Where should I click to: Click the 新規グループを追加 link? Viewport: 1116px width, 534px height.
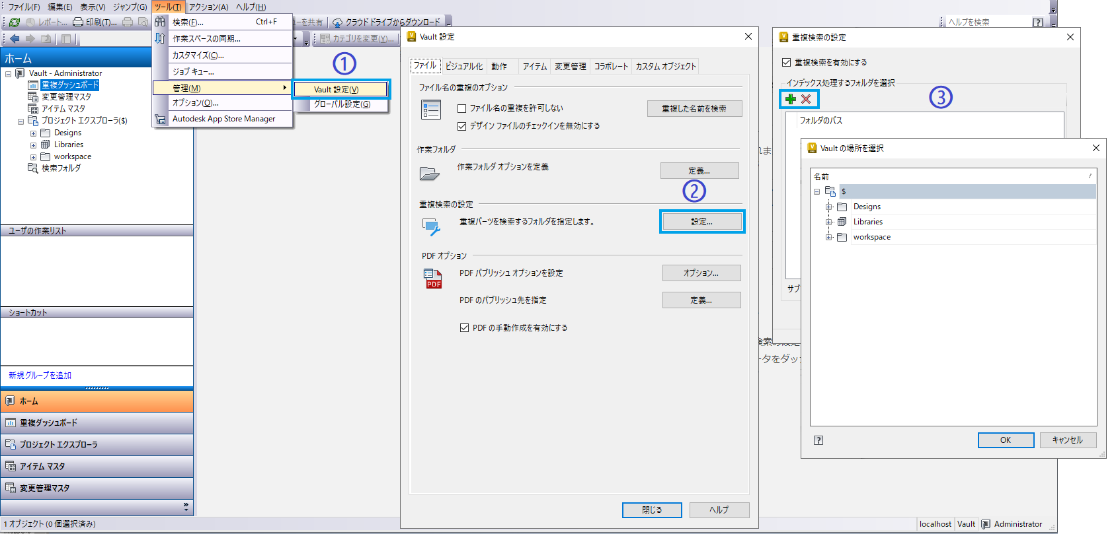click(x=40, y=375)
